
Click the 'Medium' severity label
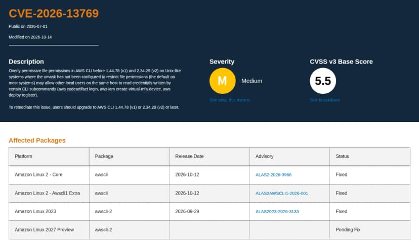point(252,81)
